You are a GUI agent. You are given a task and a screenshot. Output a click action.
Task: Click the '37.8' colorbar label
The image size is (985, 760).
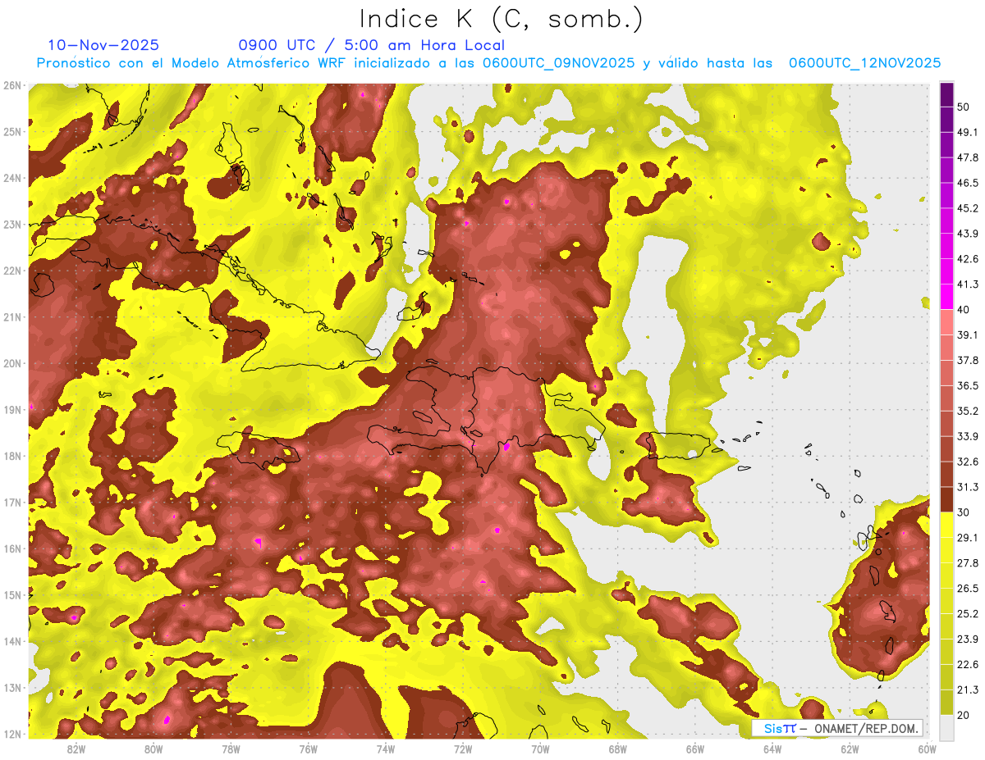[968, 360]
